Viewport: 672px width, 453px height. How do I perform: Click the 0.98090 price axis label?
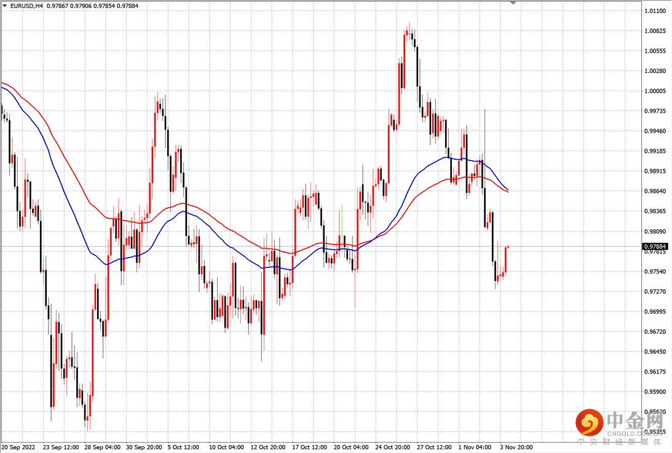[655, 232]
